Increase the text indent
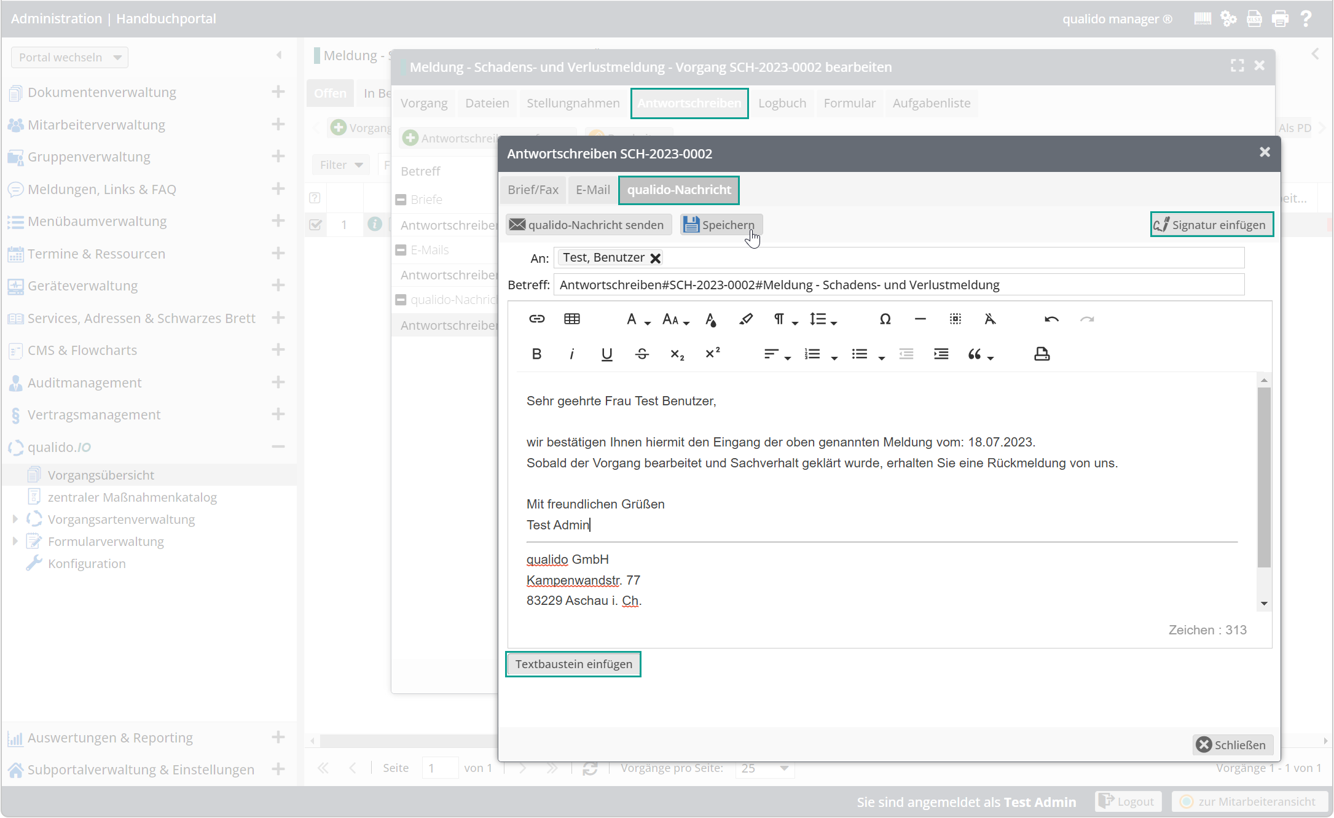The image size is (1334, 818). pyautogui.click(x=941, y=354)
